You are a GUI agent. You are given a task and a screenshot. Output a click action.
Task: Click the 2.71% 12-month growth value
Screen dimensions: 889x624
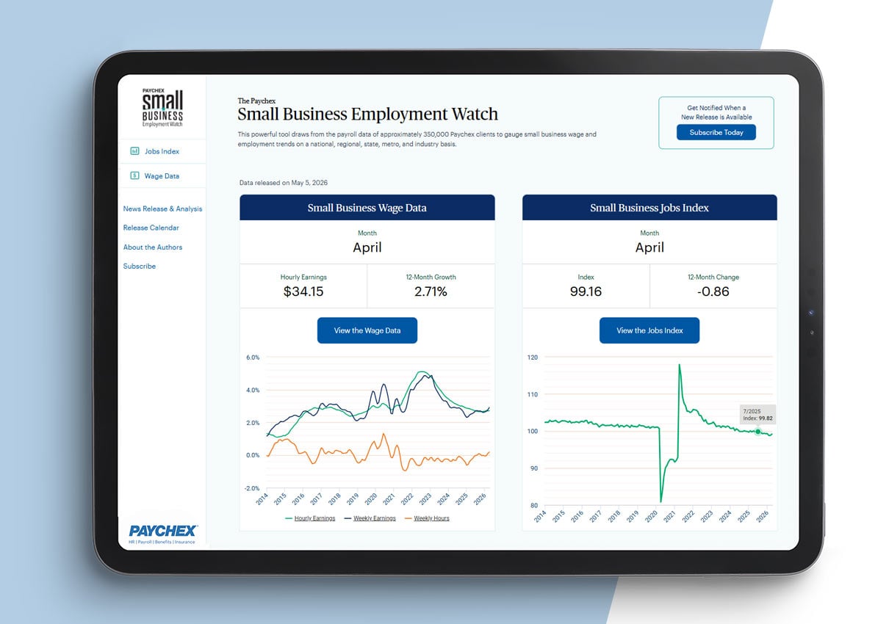[x=431, y=291]
